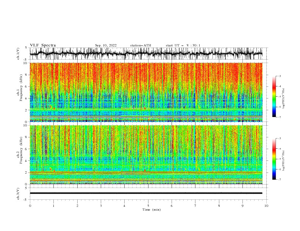This screenshot has height=231, width=300.
Task: Select the "start UT = 8 :30: 1" text
Action: pyautogui.click(x=183, y=45)
